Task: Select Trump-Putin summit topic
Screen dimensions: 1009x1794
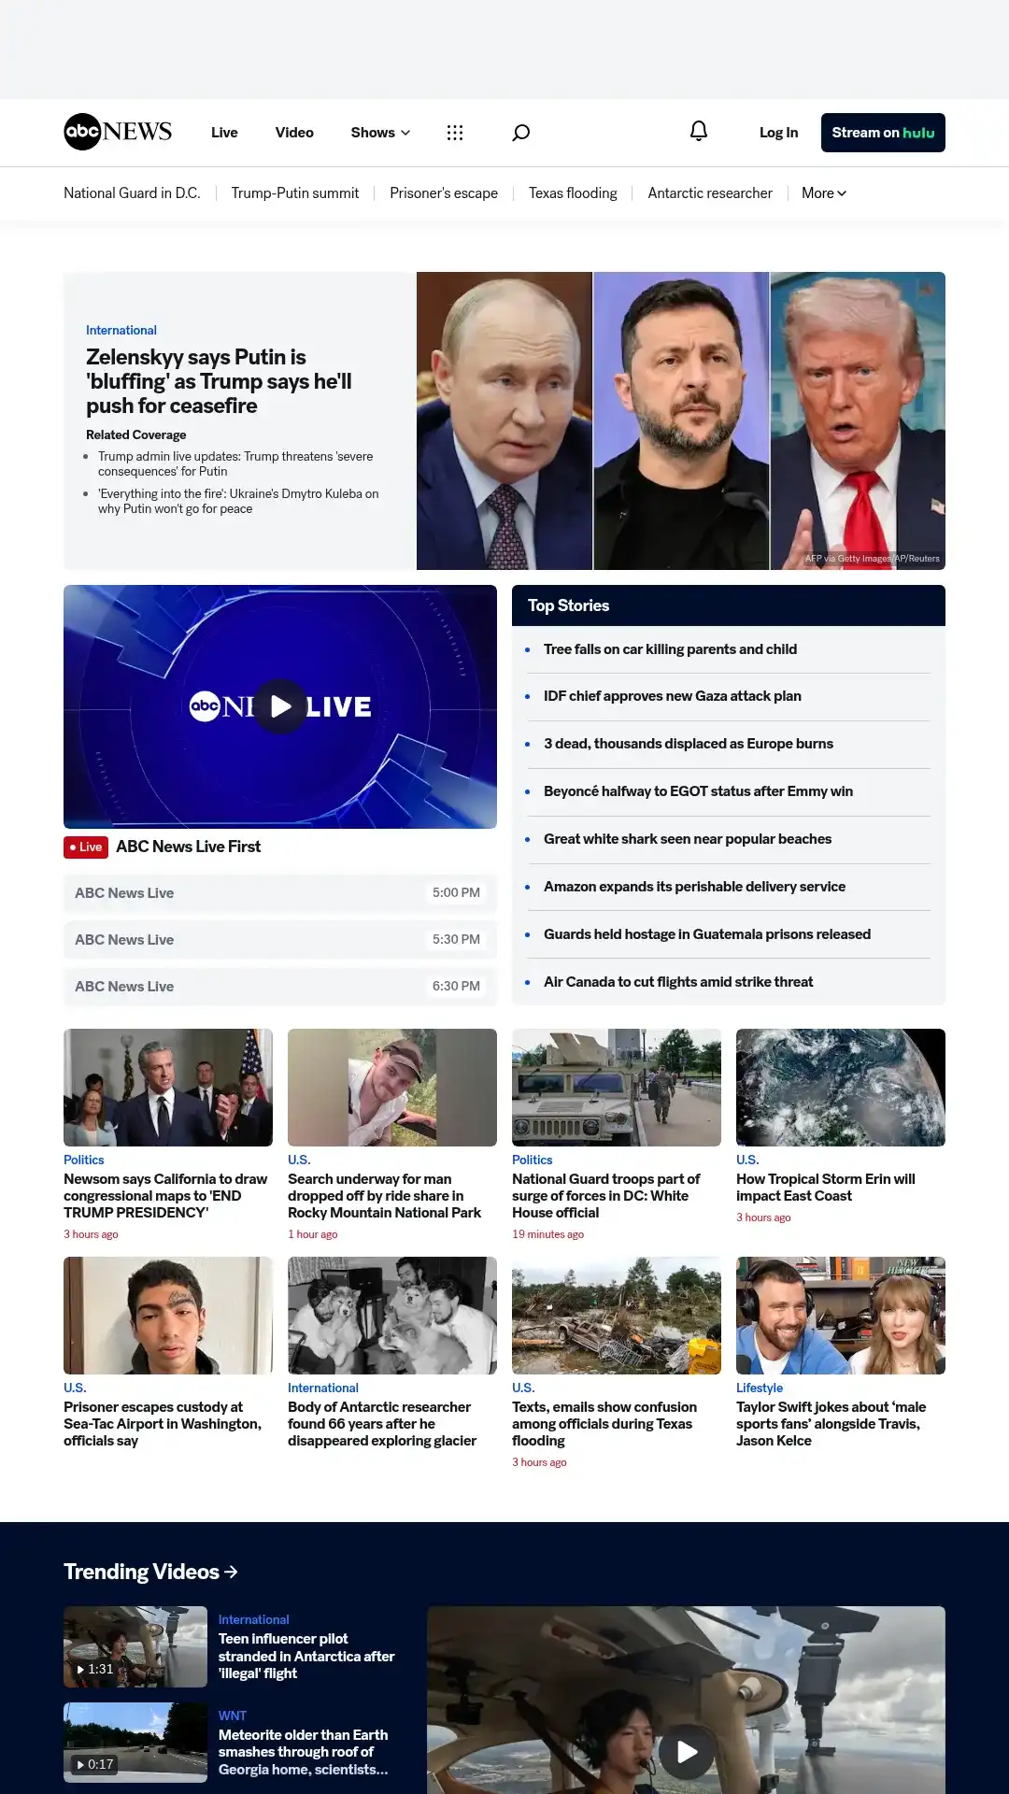Action: tap(295, 192)
